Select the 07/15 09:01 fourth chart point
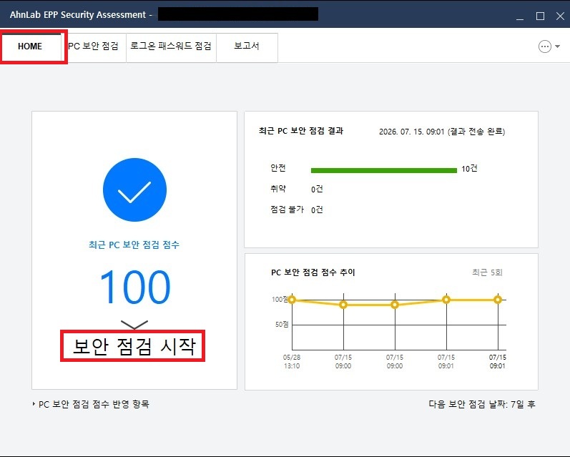The width and height of the screenshot is (570, 457). point(446,300)
